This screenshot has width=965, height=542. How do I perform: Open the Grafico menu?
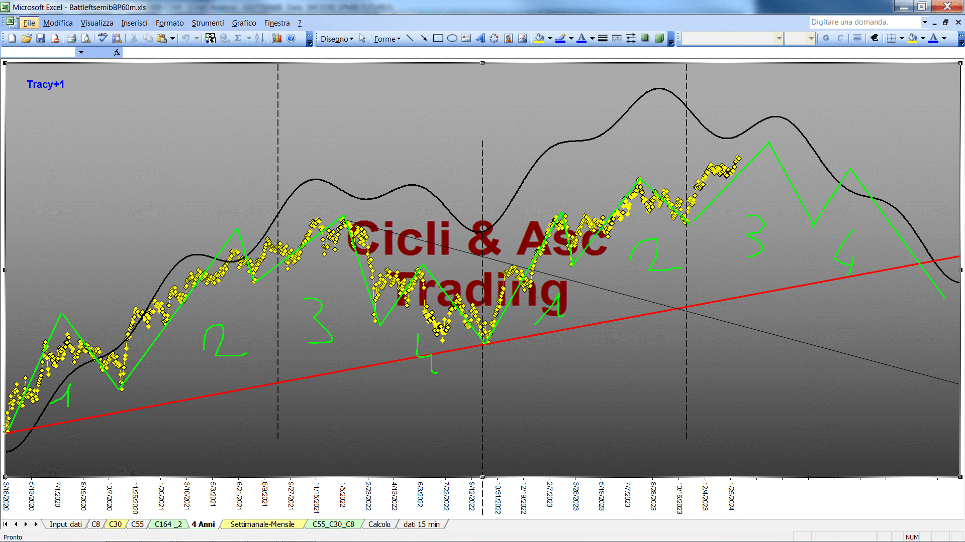click(244, 23)
